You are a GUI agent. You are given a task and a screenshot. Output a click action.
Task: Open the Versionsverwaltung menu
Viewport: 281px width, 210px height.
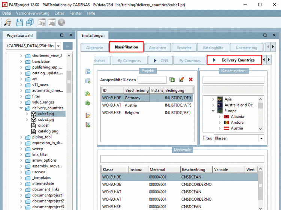coord(33,13)
